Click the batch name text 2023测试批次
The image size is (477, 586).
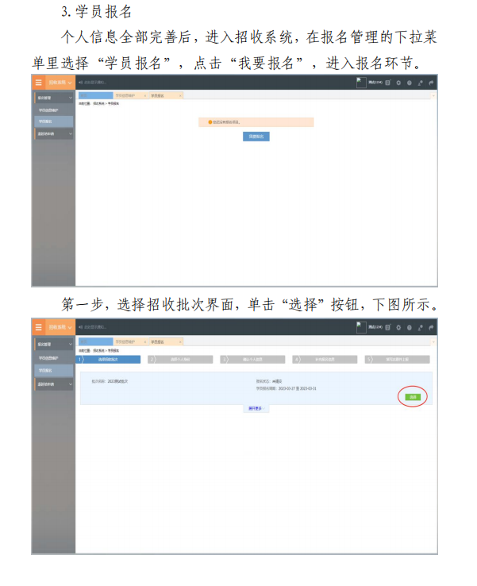pos(117,382)
